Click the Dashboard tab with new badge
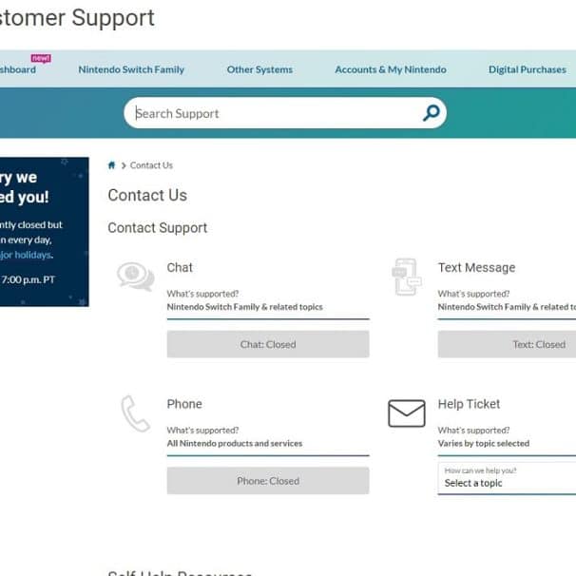576x576 pixels. [x=17, y=69]
